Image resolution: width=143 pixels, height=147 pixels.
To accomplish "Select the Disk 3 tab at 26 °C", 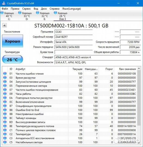I will coord(62,16).
